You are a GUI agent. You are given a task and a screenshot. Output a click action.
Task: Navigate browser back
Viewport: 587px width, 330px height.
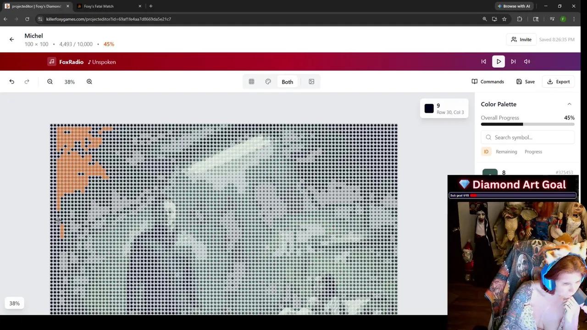tap(6, 19)
